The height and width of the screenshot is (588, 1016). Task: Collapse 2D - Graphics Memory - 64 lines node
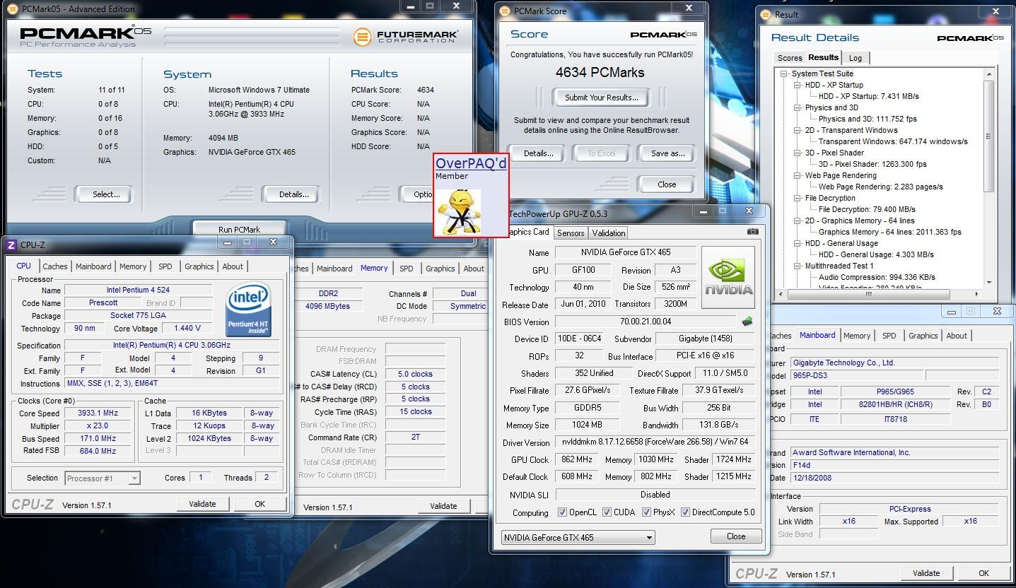coord(798,220)
